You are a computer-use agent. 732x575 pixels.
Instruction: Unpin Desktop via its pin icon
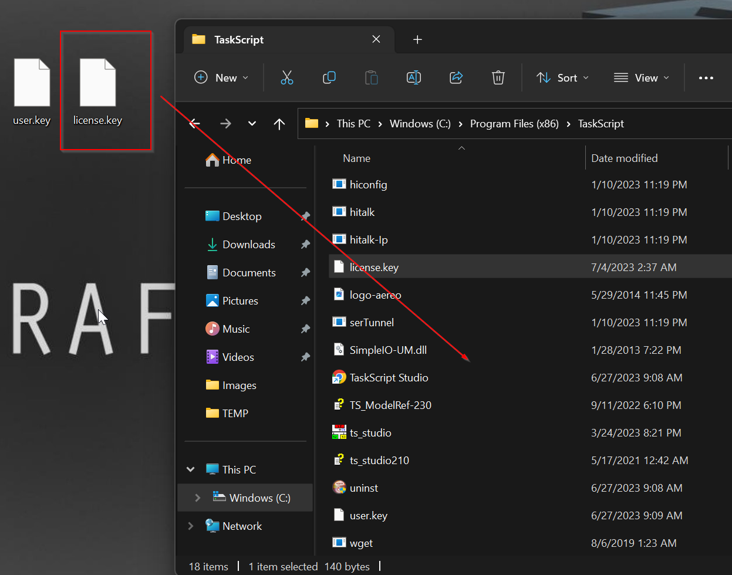tap(305, 217)
